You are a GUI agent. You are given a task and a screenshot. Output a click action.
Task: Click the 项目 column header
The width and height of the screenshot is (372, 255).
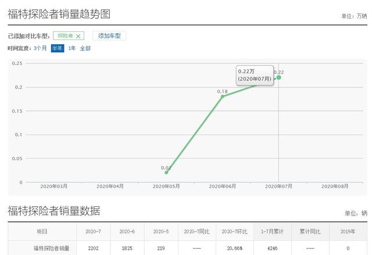[42, 232]
